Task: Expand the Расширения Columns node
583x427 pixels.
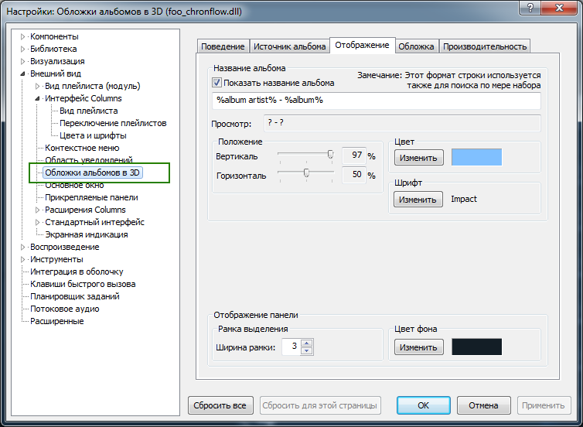Action: tap(37, 210)
